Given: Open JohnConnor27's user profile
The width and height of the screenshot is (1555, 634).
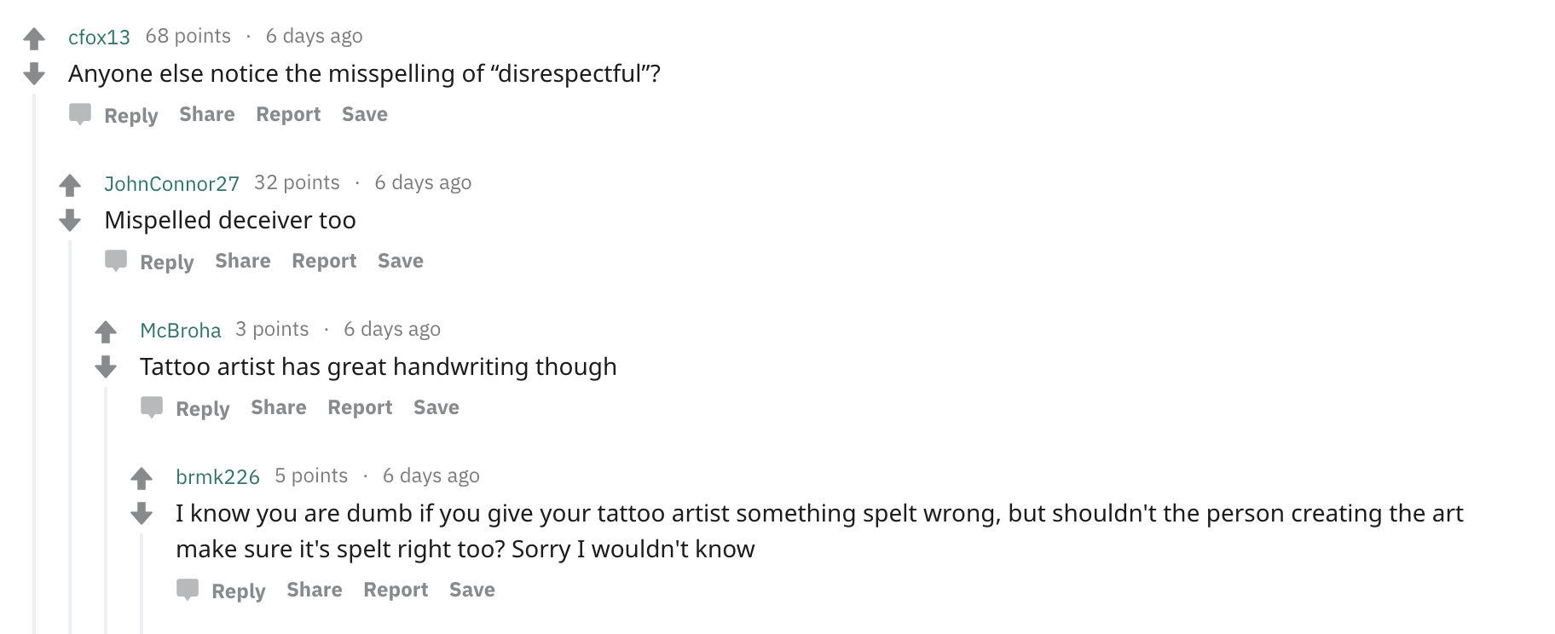Looking at the screenshot, I should pos(171,183).
